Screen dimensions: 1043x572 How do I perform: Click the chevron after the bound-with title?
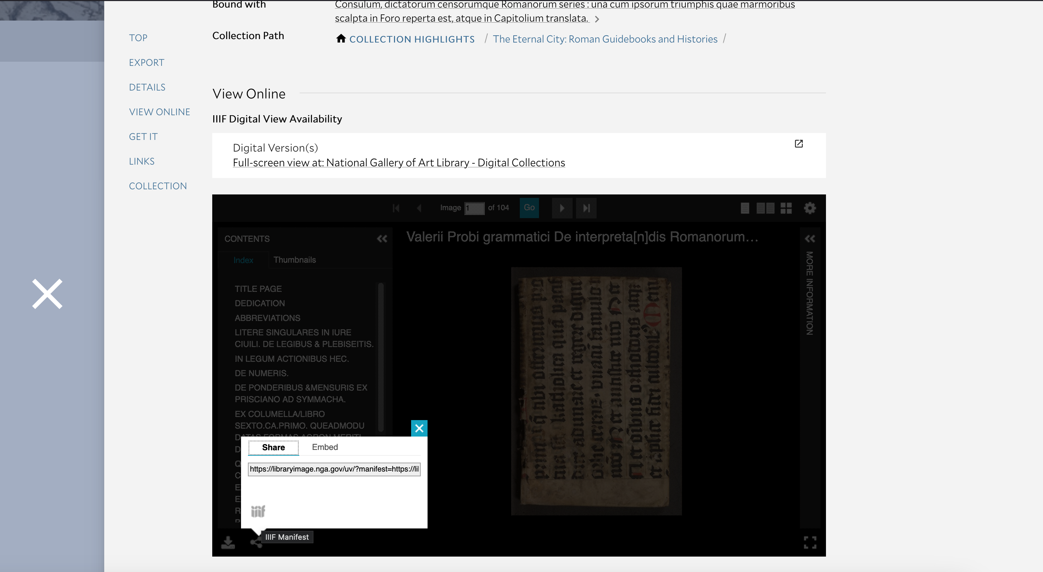pos(597,19)
